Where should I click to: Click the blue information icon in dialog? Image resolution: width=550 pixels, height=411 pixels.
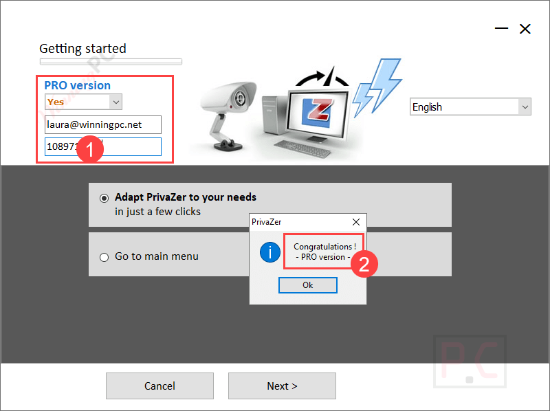click(x=270, y=252)
